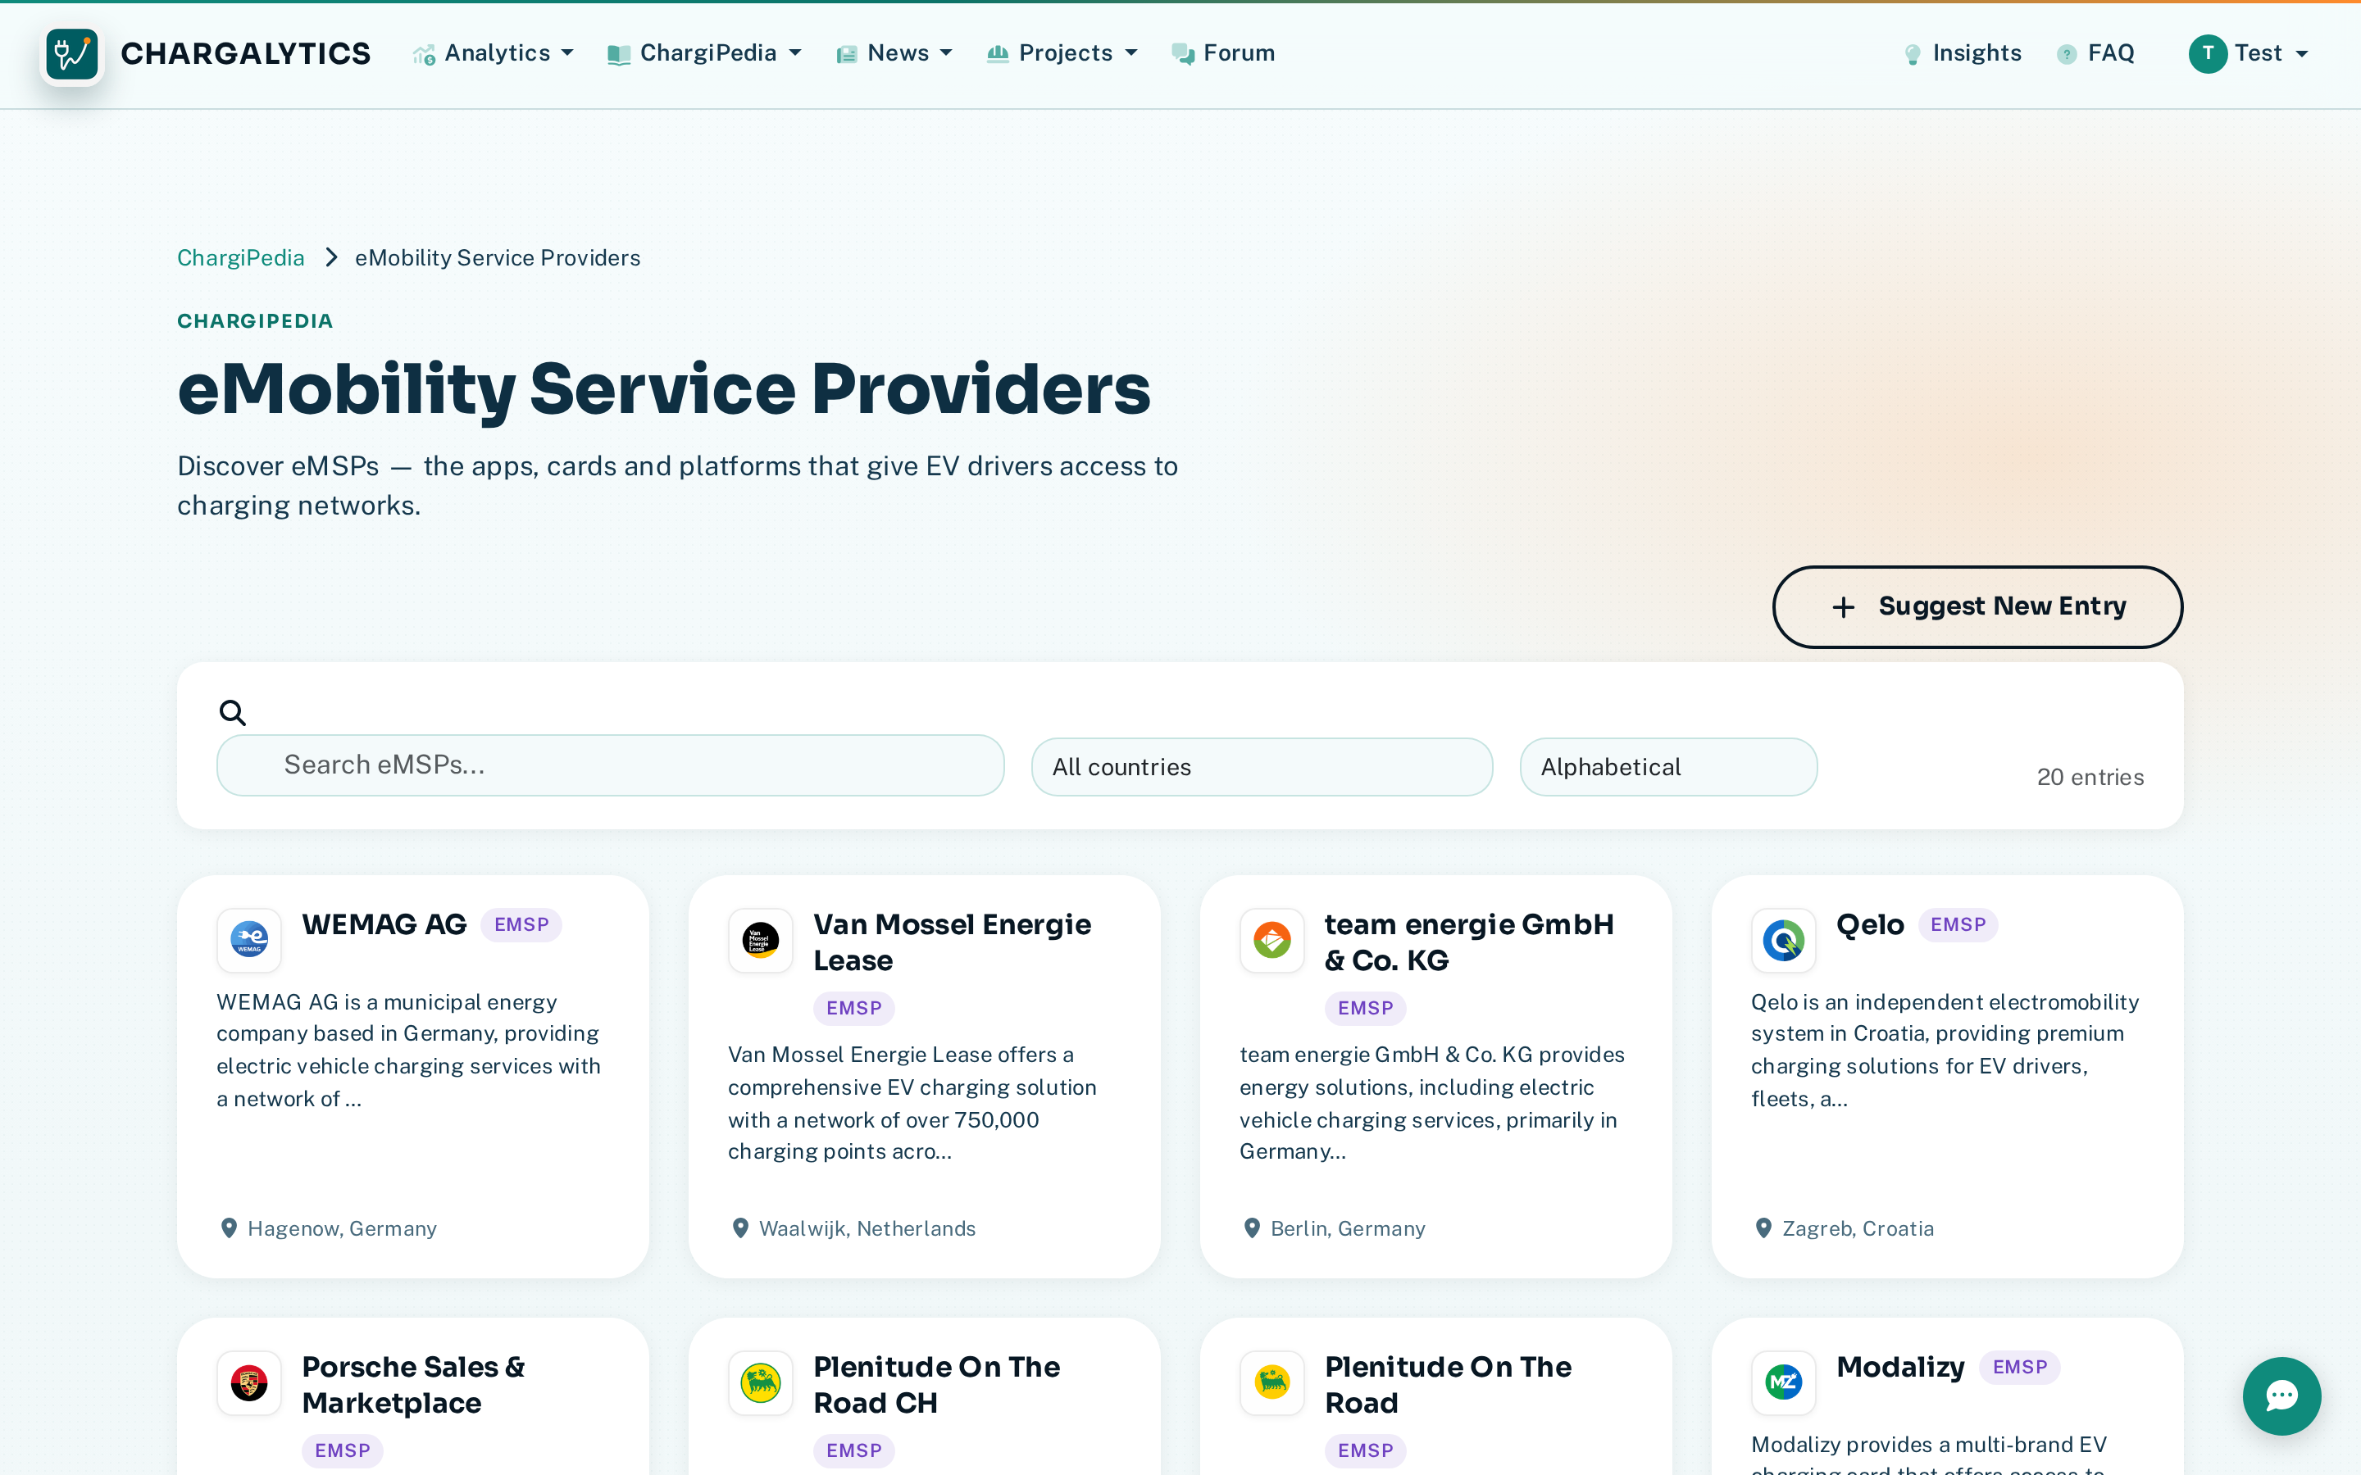The width and height of the screenshot is (2361, 1475).
Task: Click the EMSP badge under Van Mossel Energie Lease
Action: click(x=853, y=1009)
